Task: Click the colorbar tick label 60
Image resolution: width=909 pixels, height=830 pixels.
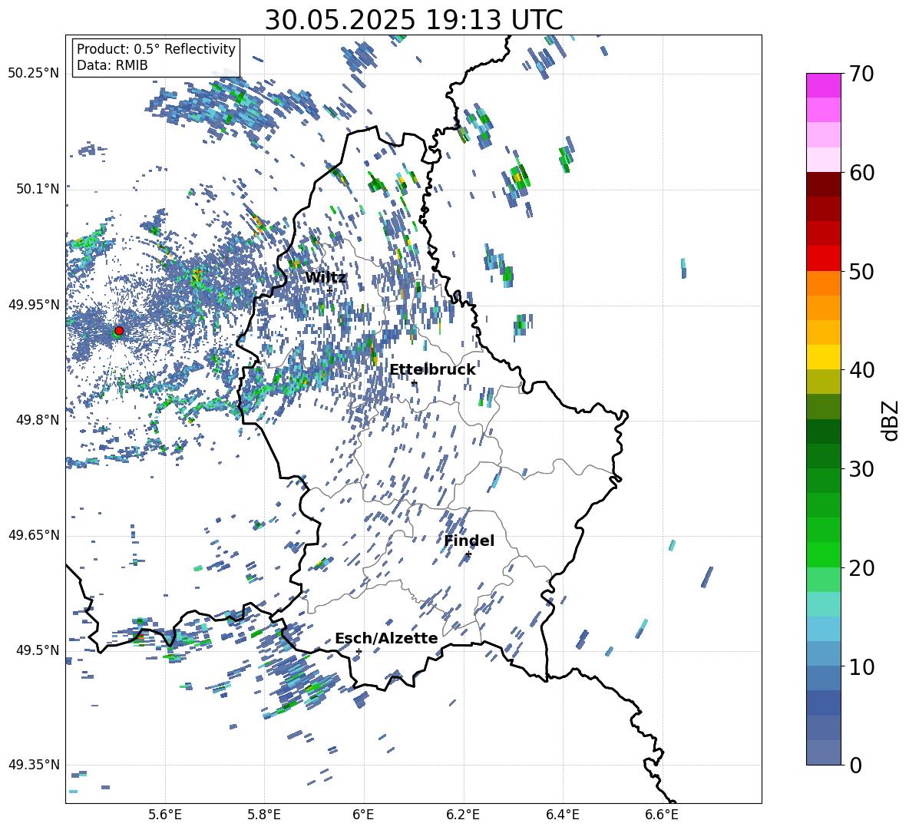Action: pos(861,173)
